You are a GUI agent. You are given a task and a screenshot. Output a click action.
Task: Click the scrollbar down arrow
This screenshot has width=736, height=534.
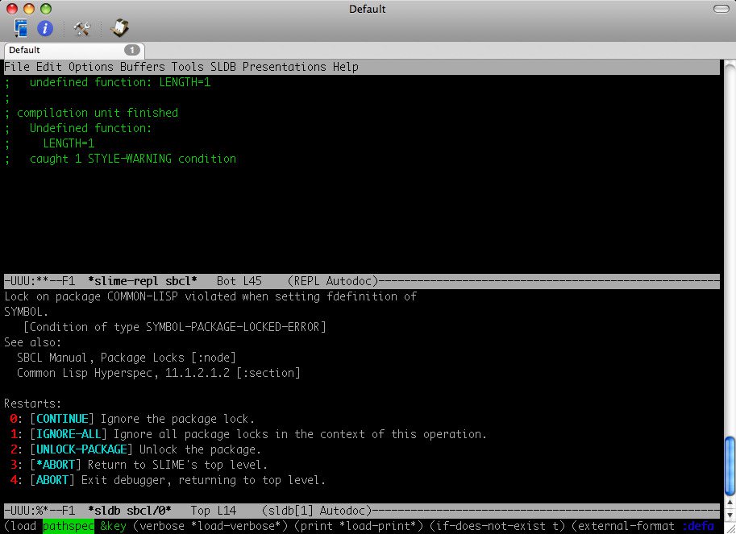730,515
